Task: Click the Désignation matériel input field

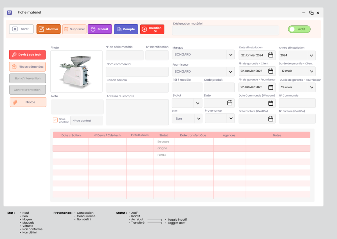Action: [225, 31]
